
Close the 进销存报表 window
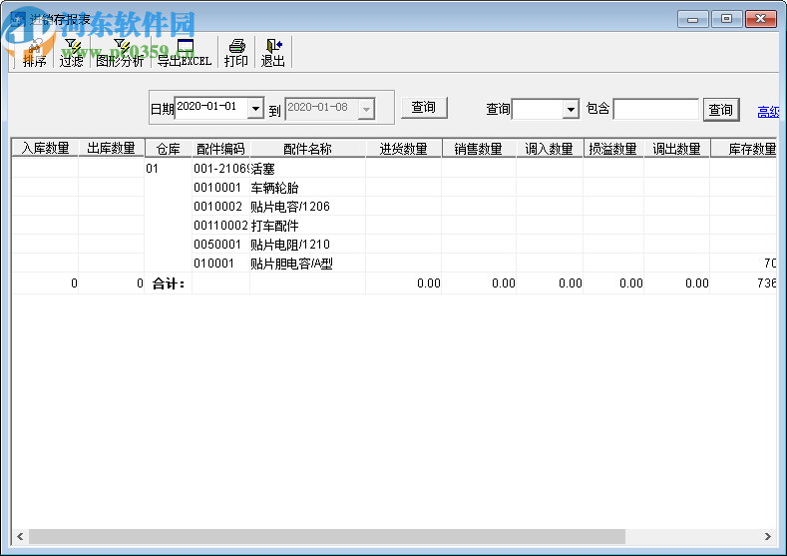tap(760, 19)
